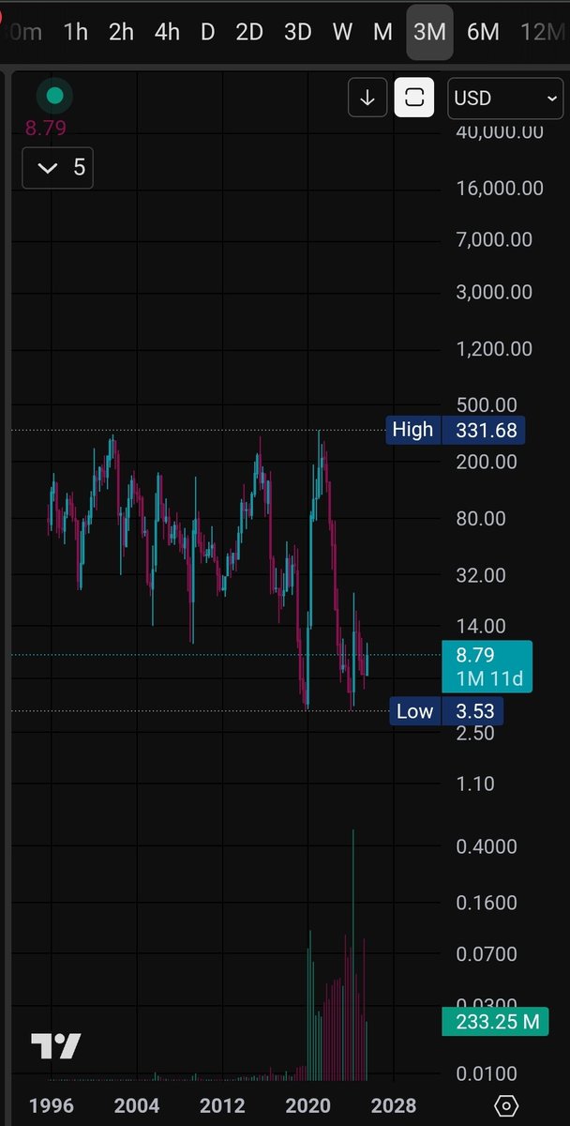The width and height of the screenshot is (570, 1126).
Task: Open chart settings hexagon icon
Action: pos(506,1105)
